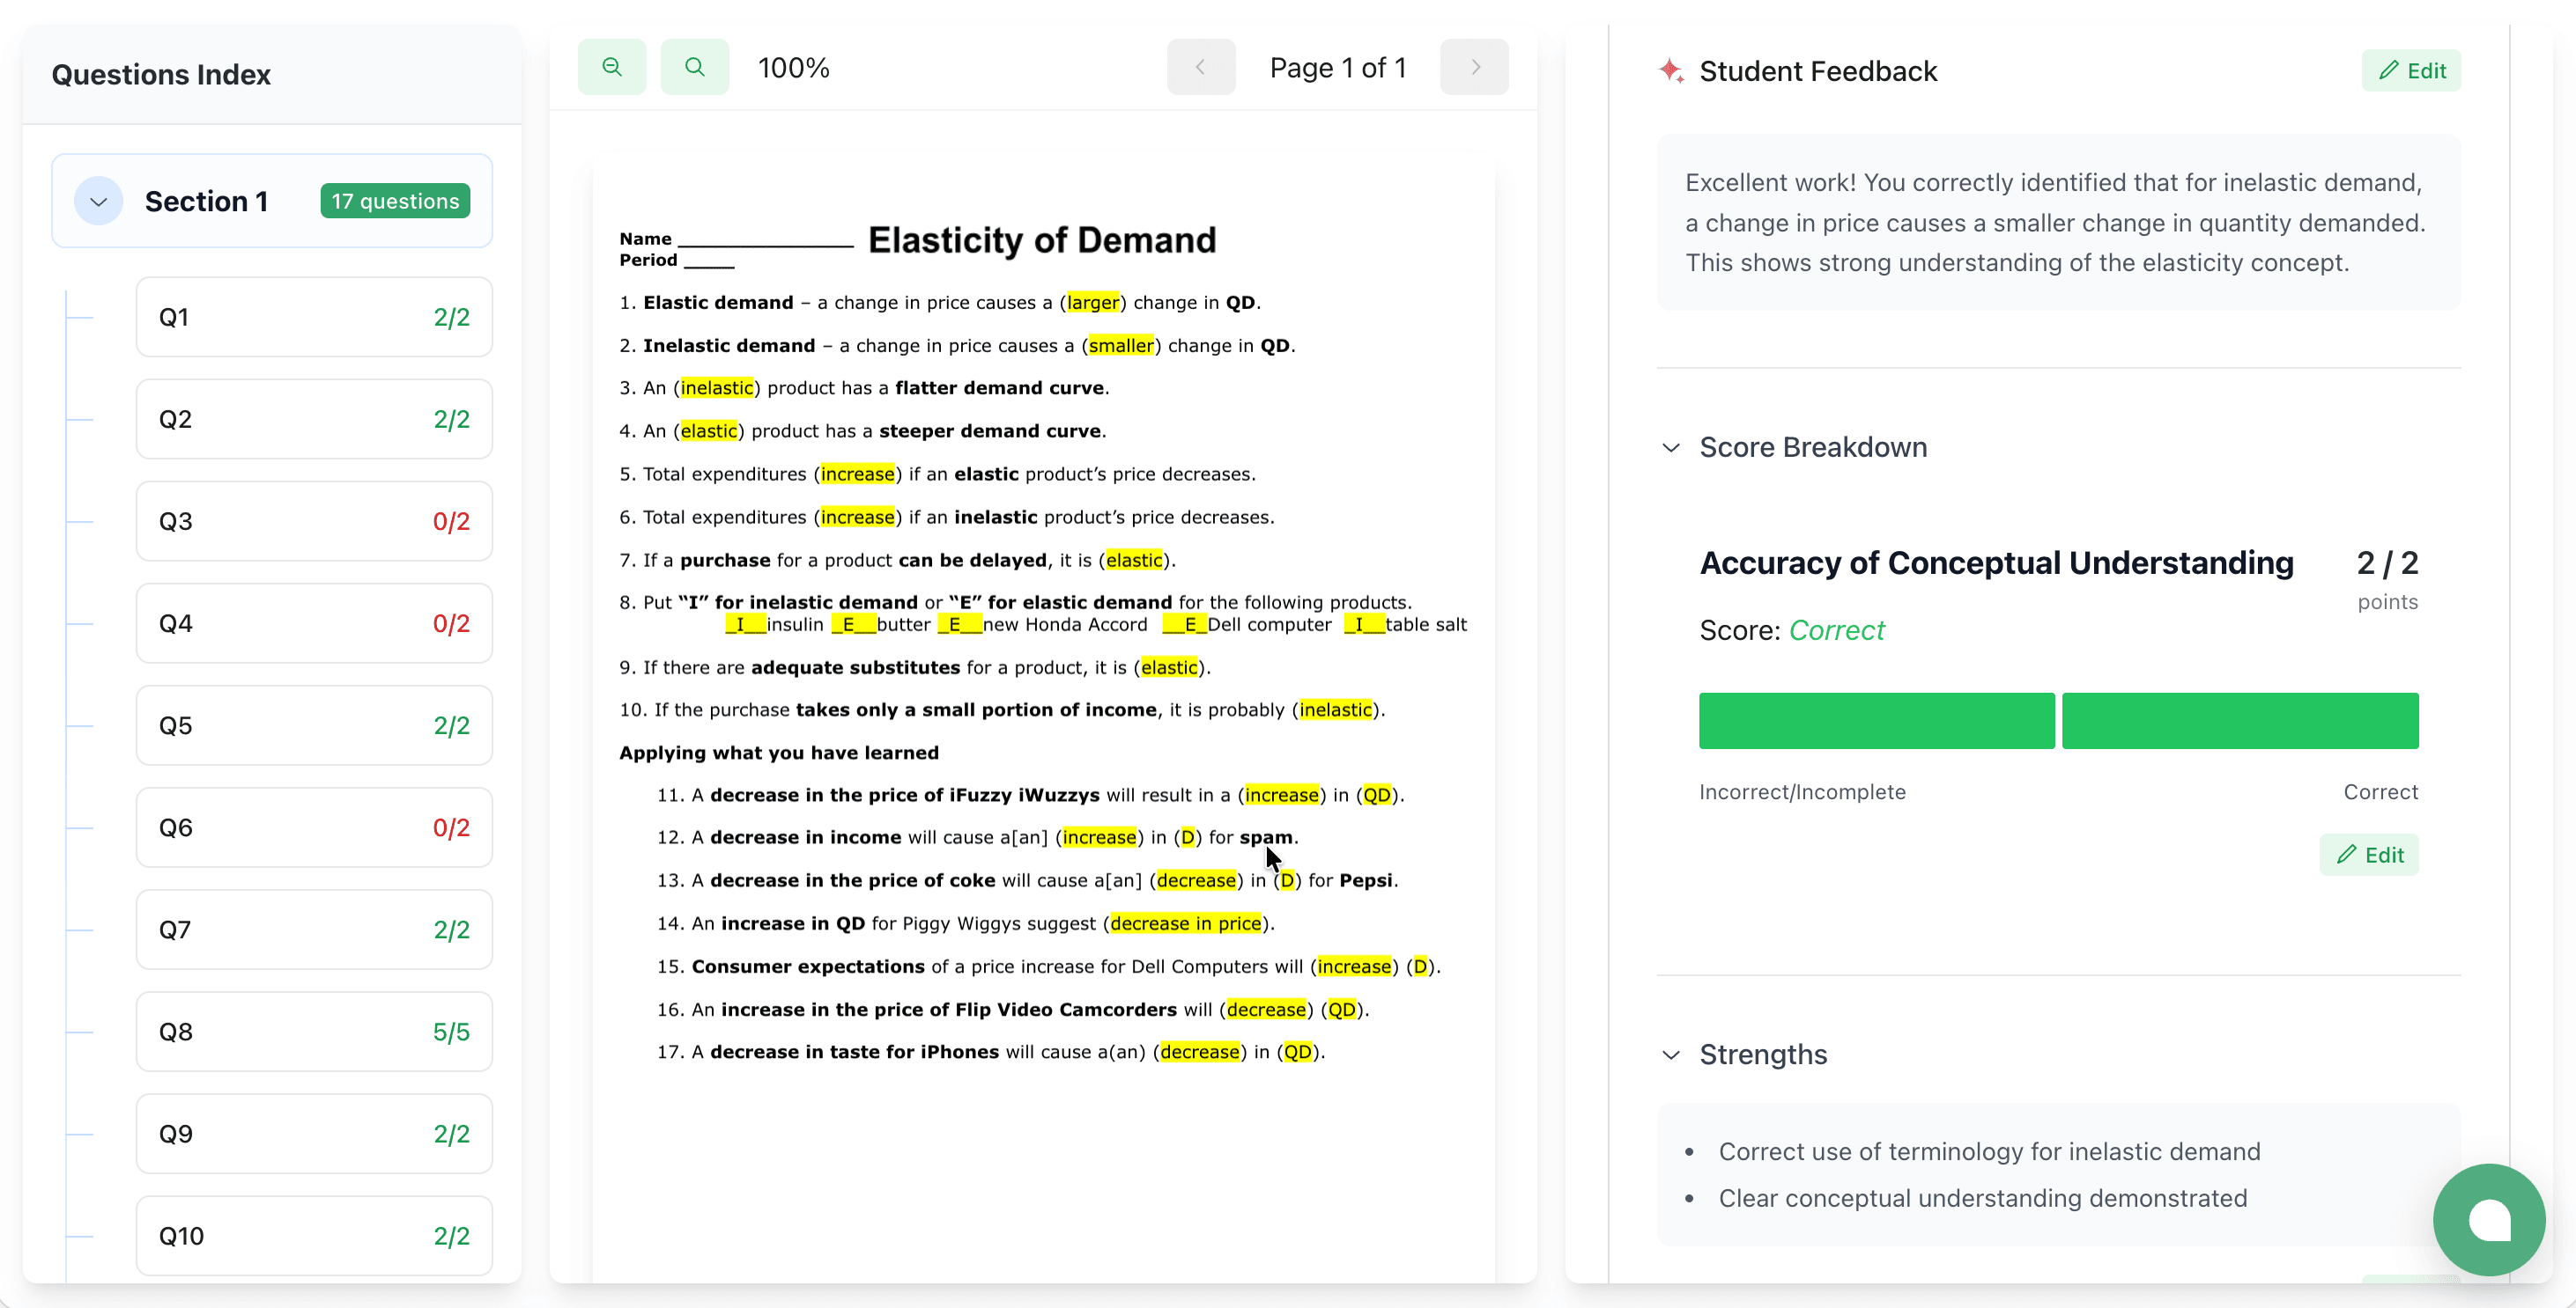Open the document zoom search tool
The image size is (2576, 1308).
(694, 66)
